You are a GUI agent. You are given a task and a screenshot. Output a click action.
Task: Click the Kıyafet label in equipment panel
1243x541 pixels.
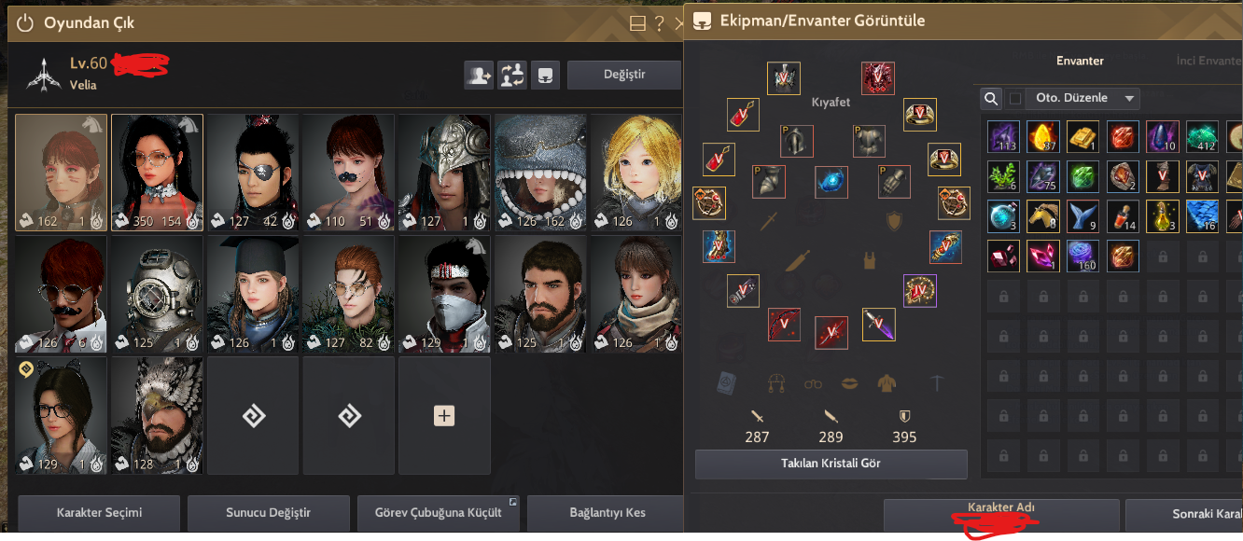pos(831,102)
